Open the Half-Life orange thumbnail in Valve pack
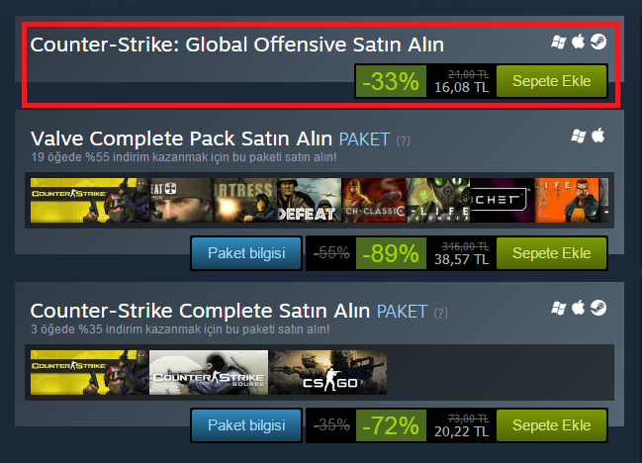This screenshot has height=463, width=642. coord(572,200)
